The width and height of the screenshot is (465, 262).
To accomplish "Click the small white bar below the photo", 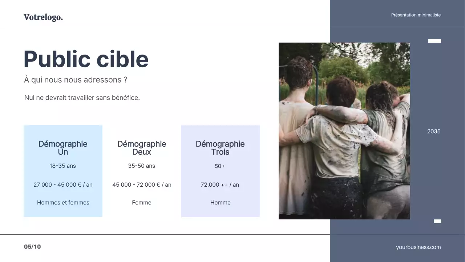I will pos(437,221).
